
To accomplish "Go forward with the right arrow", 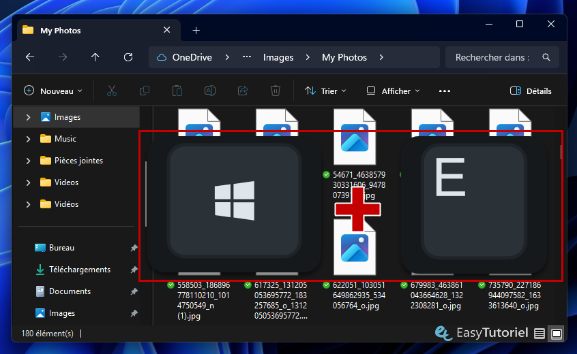I will (63, 57).
